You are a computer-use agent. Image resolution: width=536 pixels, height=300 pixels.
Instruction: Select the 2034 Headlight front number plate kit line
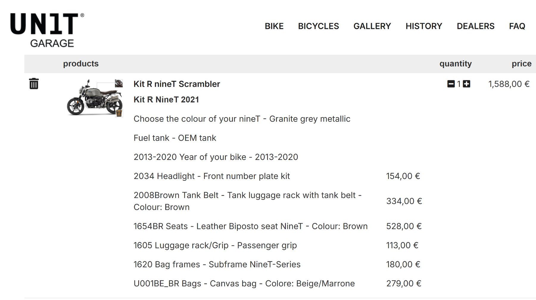211,176
